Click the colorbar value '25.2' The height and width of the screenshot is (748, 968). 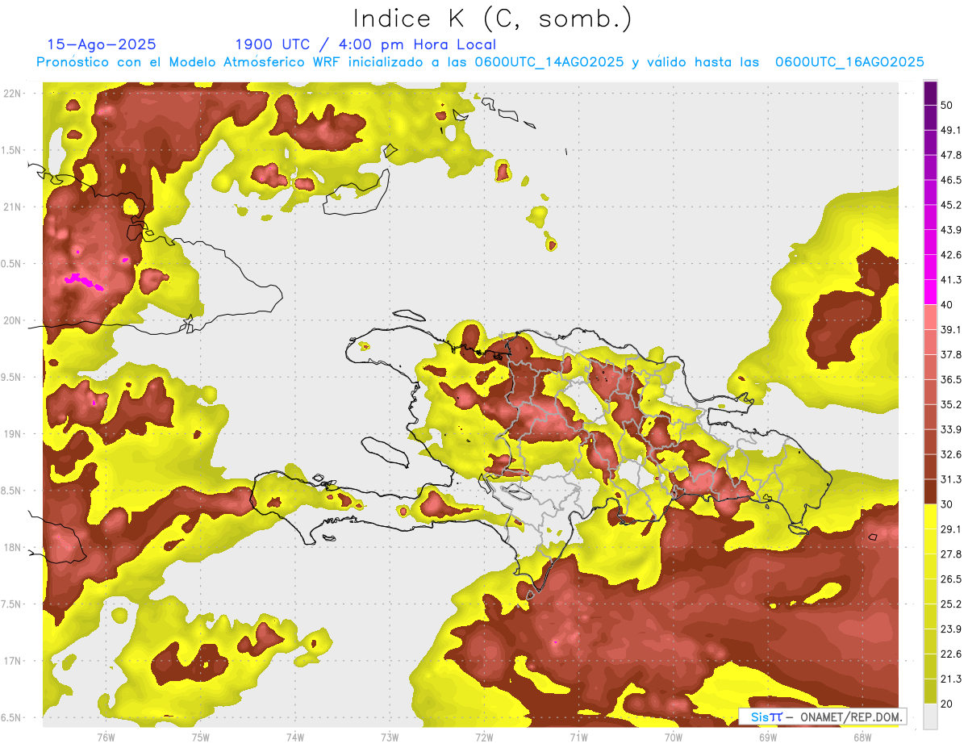[951, 604]
